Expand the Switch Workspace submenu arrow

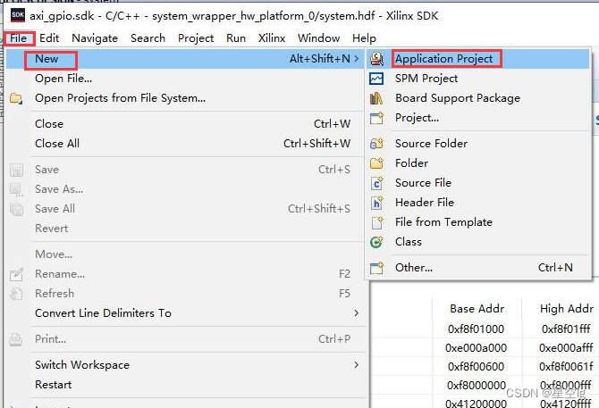tap(356, 365)
